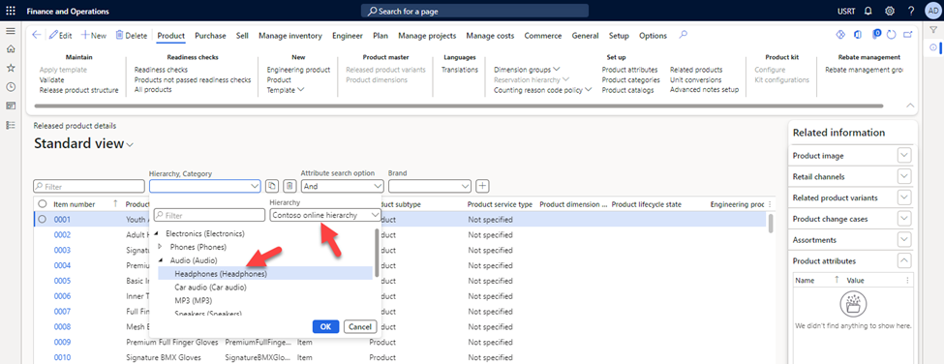Search actions magnifier in action pane
The width and height of the screenshot is (944, 364).
tap(683, 35)
